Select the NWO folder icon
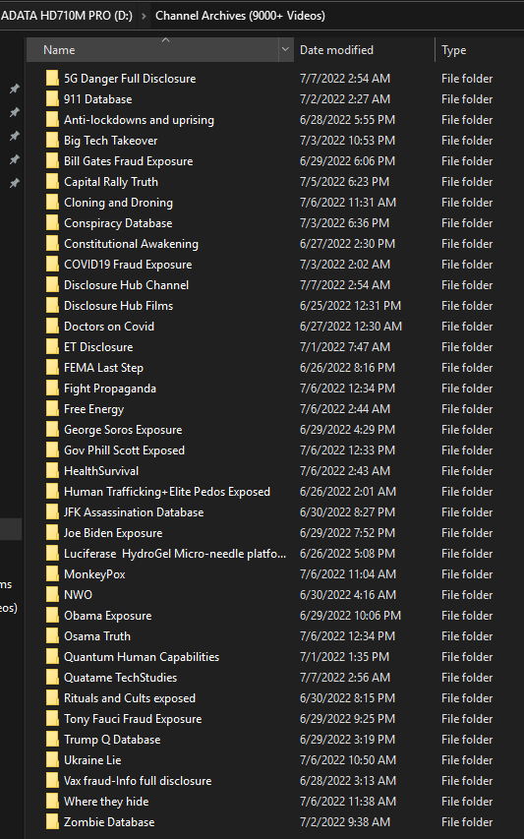The width and height of the screenshot is (524, 839). [52, 595]
